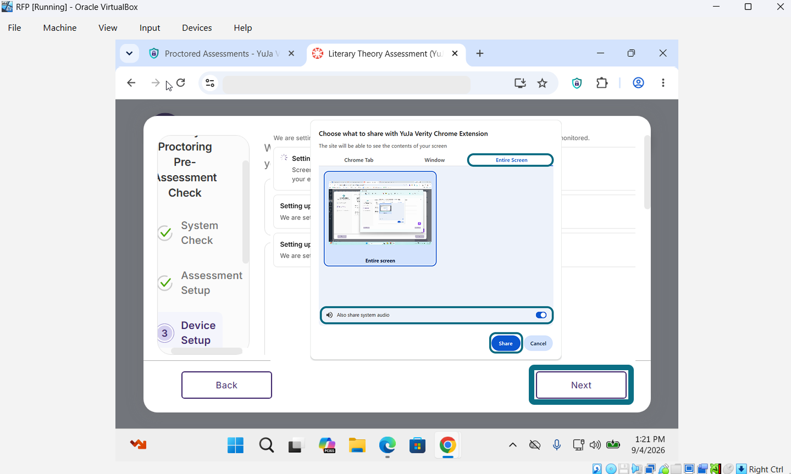This screenshot has width=791, height=474.
Task: Select the Entire Screen sharing tab
Action: pyautogui.click(x=511, y=160)
